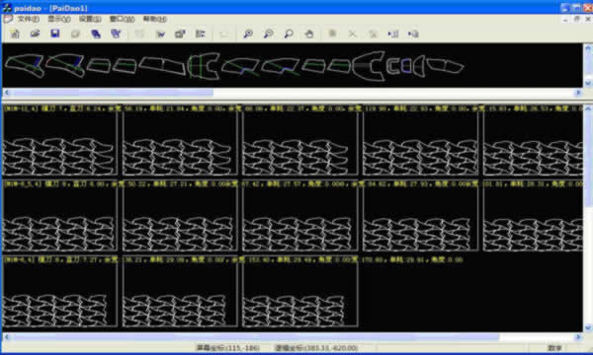The width and height of the screenshot is (593, 355).
Task: Click the second magnifier zoom icon
Action: [268, 34]
